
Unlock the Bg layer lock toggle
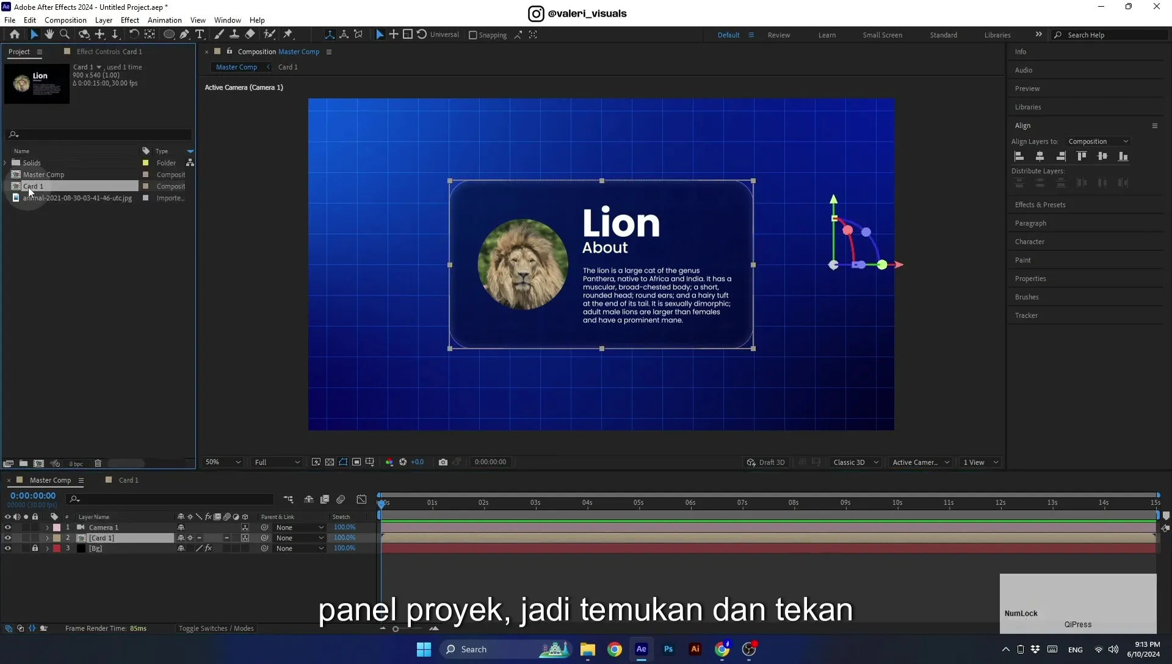[35, 549]
